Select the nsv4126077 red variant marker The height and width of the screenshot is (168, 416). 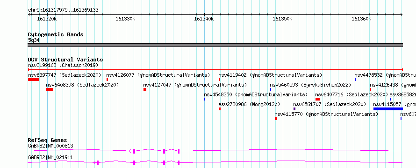107,80
